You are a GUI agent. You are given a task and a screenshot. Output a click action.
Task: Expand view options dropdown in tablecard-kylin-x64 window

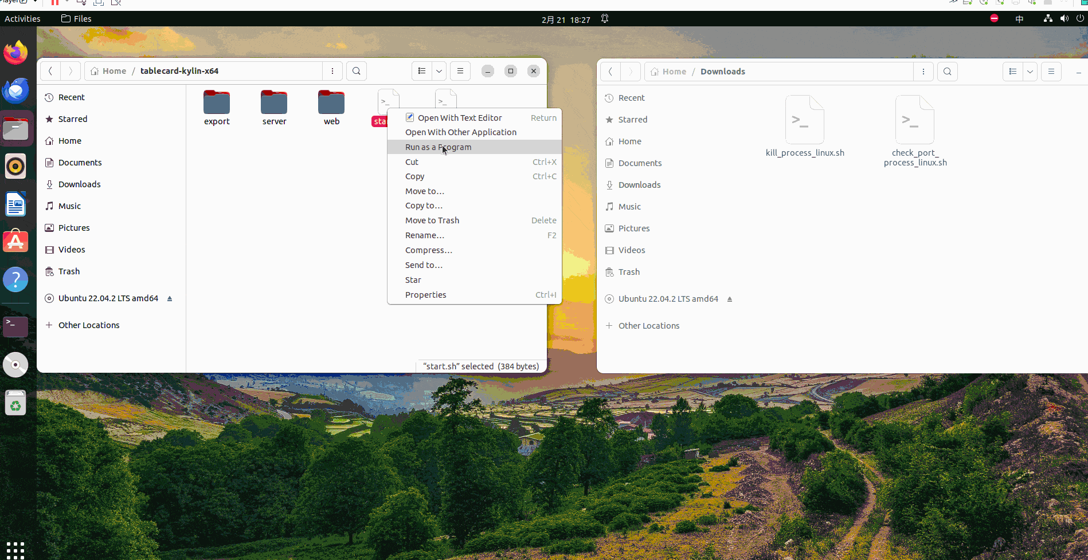tap(439, 71)
